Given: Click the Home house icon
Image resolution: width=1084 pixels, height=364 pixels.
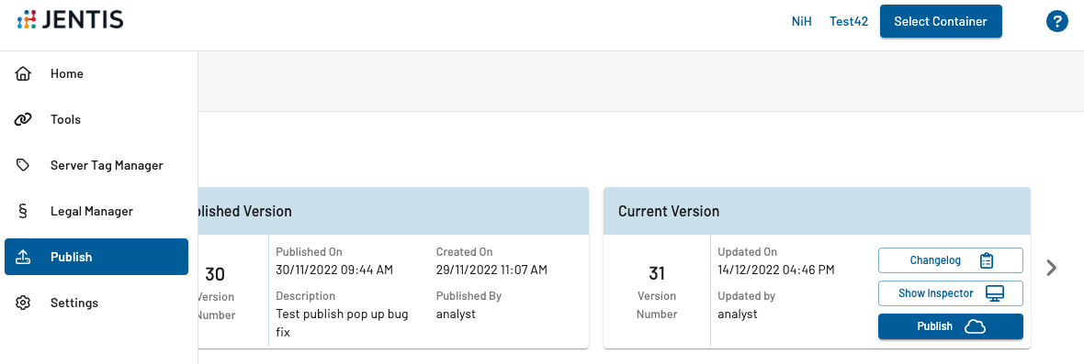Looking at the screenshot, I should point(23,73).
